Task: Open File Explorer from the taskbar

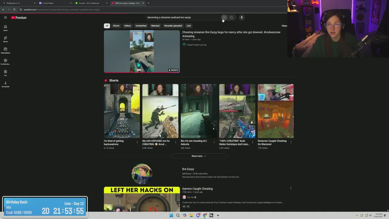Action: (191, 215)
